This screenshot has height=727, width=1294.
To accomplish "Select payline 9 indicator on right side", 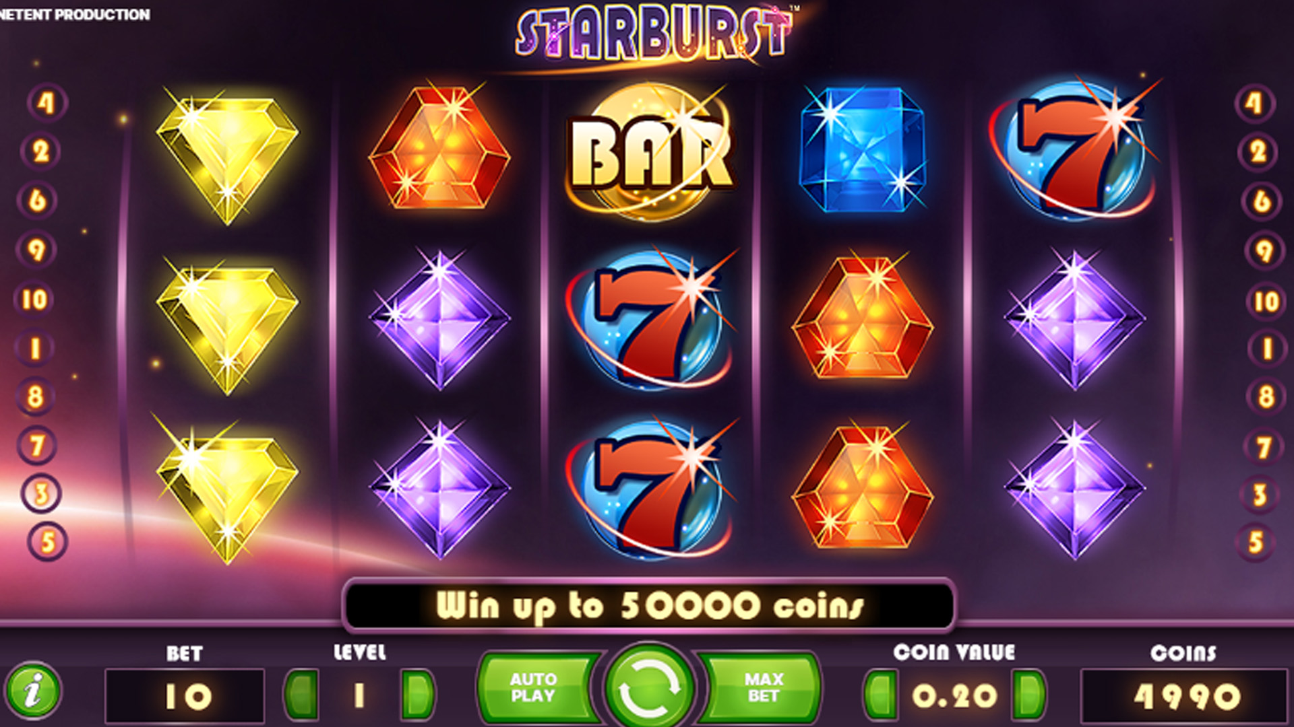I will point(1264,250).
